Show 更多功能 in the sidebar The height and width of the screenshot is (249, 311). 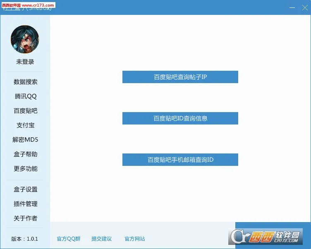25,169
